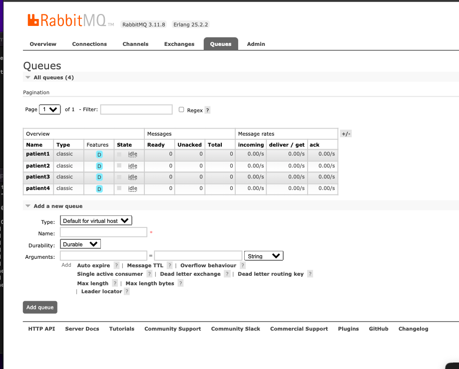Switch to the Exchanges tab
The height and width of the screenshot is (369, 459).
pyautogui.click(x=179, y=44)
